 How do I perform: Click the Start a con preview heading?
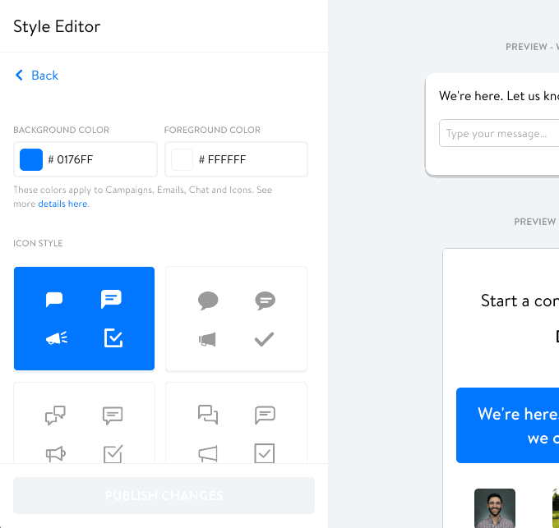520,301
